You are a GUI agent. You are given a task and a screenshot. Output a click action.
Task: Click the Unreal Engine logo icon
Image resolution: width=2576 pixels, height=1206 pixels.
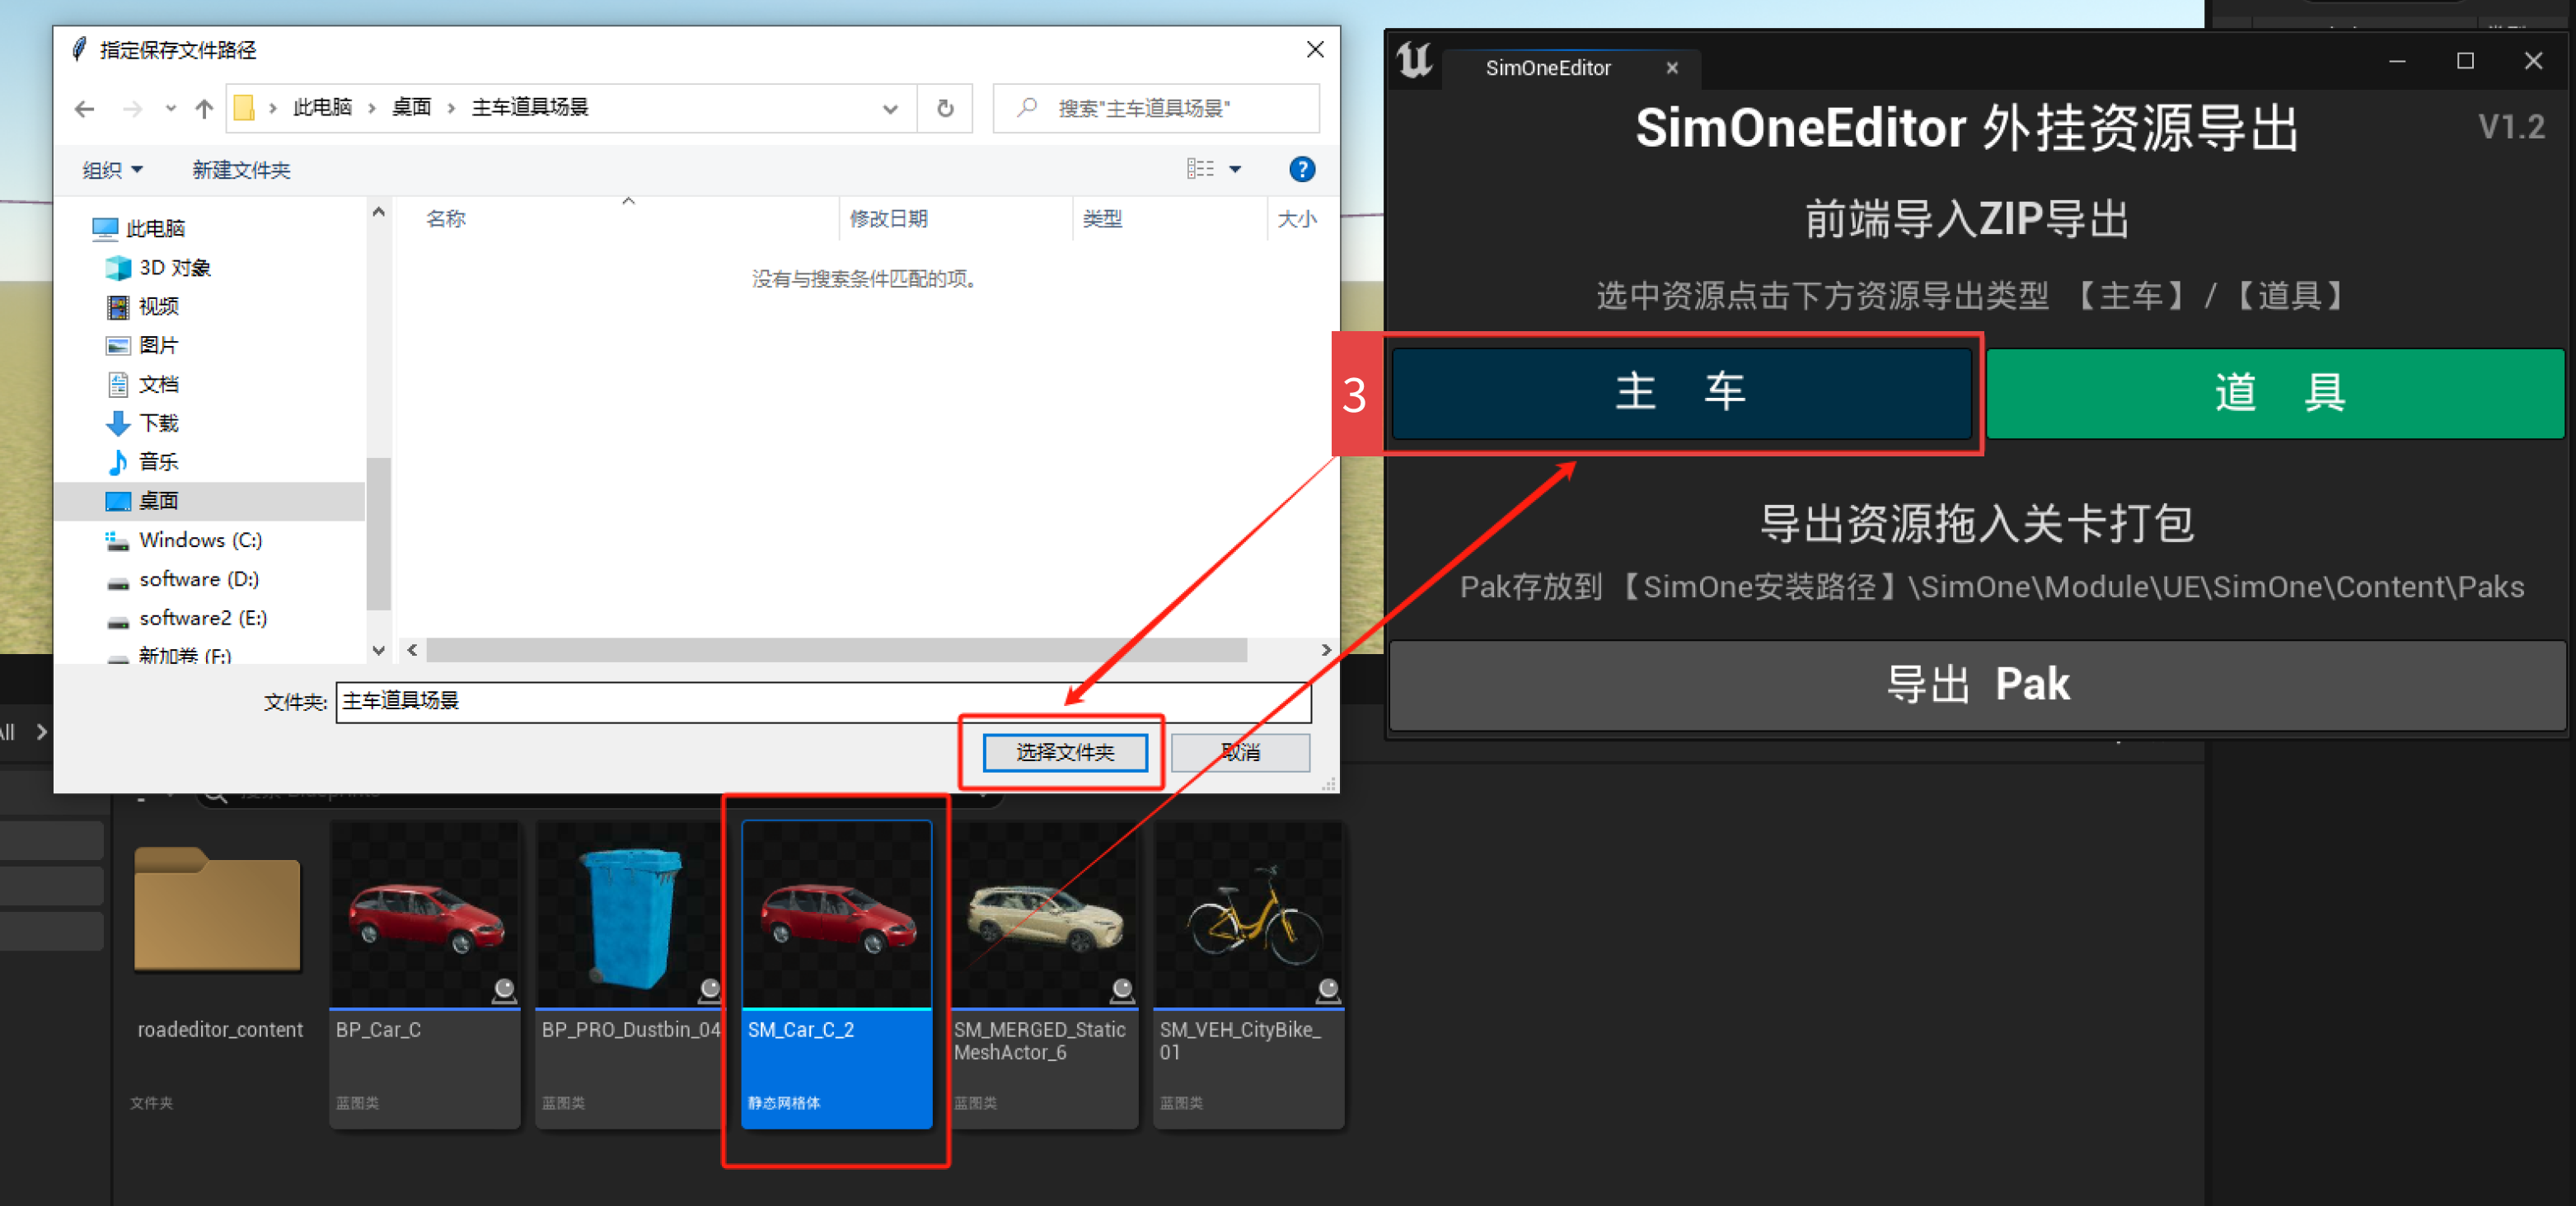(x=1414, y=61)
